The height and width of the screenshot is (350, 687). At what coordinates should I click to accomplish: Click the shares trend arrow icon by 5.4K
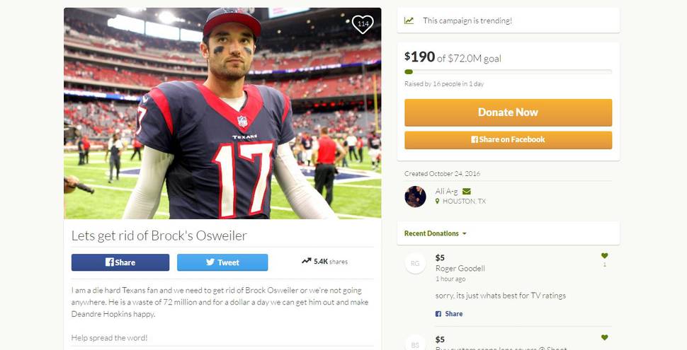tap(306, 261)
